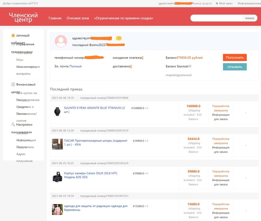The height and width of the screenshot is (221, 261).
Task: Open Информация для заказа for clothing order
Action: (221, 215)
